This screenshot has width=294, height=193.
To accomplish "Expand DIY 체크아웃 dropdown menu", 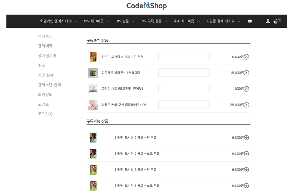I will pyautogui.click(x=96, y=21).
